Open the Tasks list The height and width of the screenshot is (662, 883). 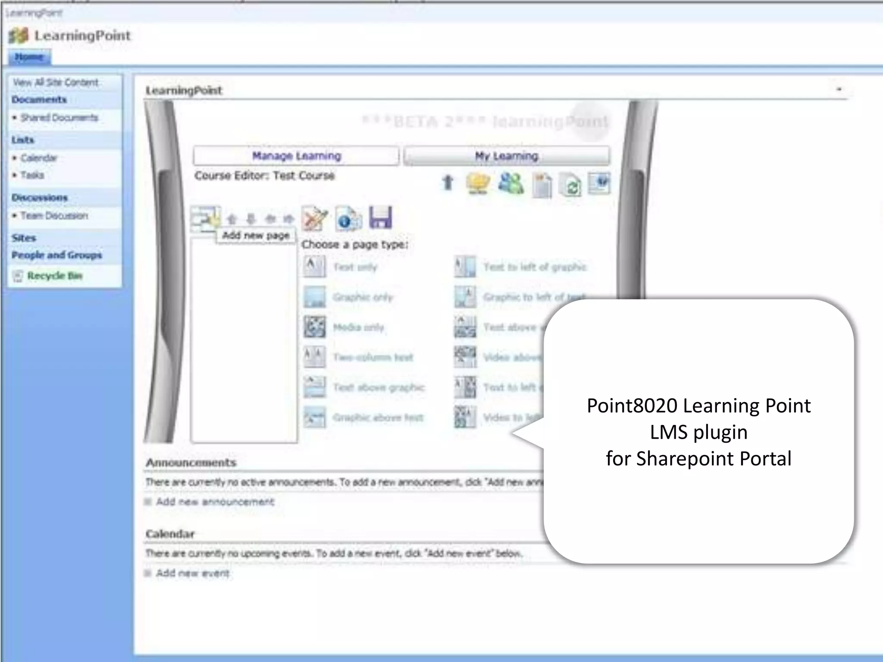tap(32, 175)
